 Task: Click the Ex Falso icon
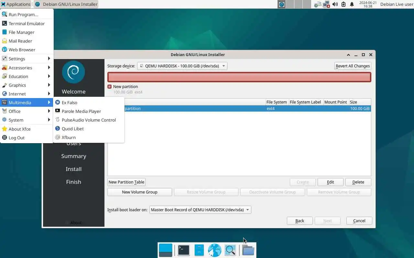point(58,103)
